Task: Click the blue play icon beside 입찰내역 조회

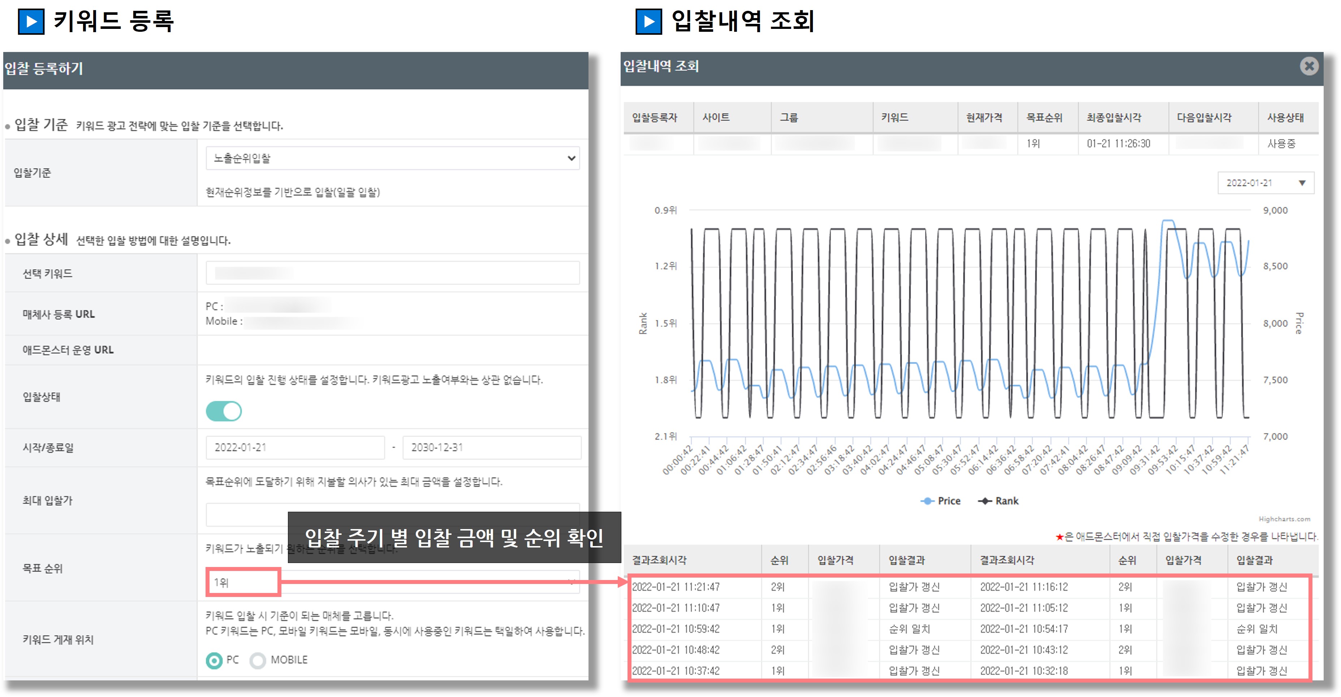Action: [x=648, y=21]
